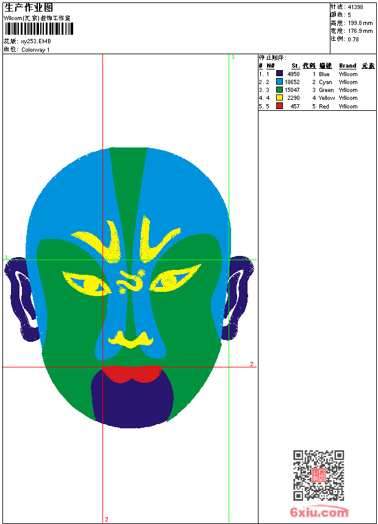Viewport: 378px width, 524px height.
Task: Click the 'Blue' description text
Action: 324,74
